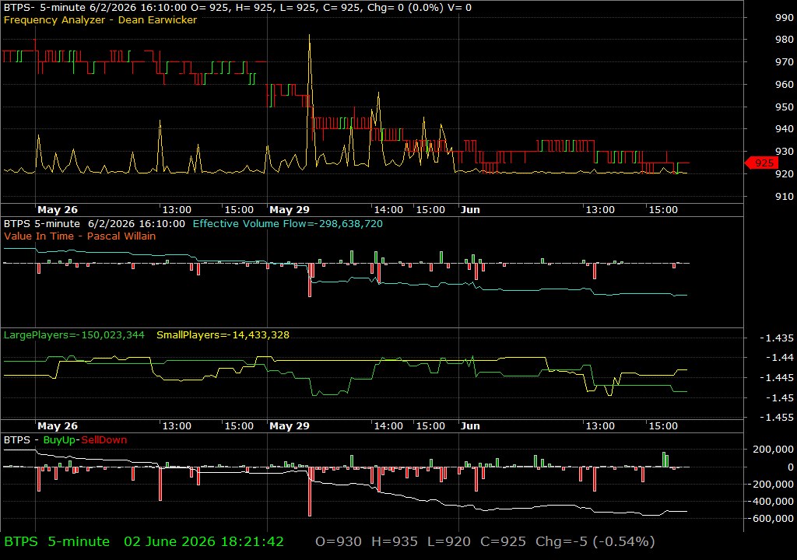
Task: Click 'May 29' date on lower time axis
Action: coord(290,426)
